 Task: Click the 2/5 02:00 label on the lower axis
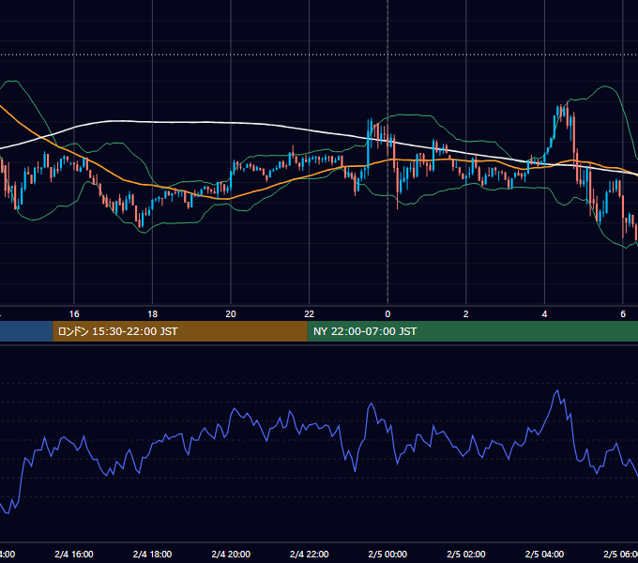point(466,554)
